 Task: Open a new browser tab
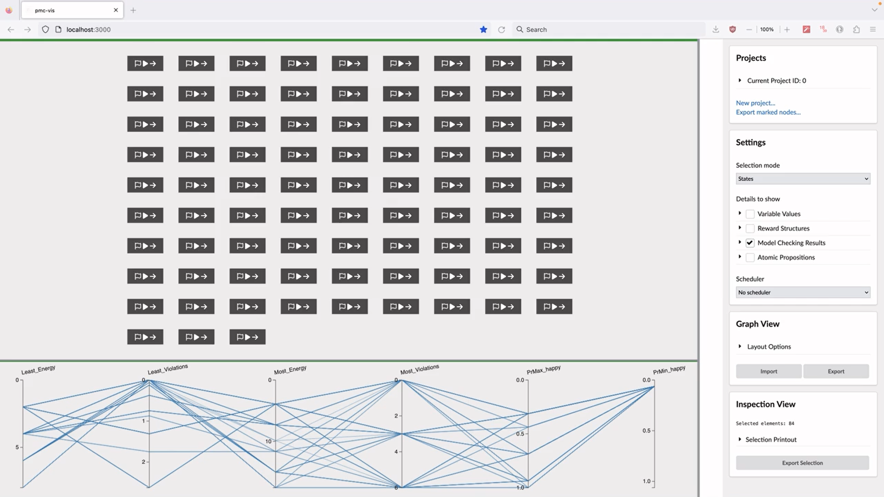point(133,10)
